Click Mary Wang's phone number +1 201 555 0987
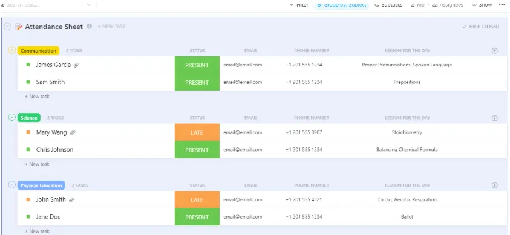 (304, 132)
